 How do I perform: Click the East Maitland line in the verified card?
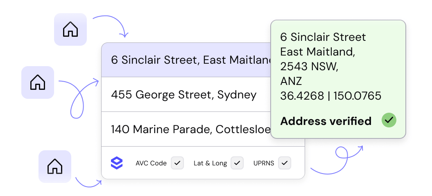(x=317, y=52)
